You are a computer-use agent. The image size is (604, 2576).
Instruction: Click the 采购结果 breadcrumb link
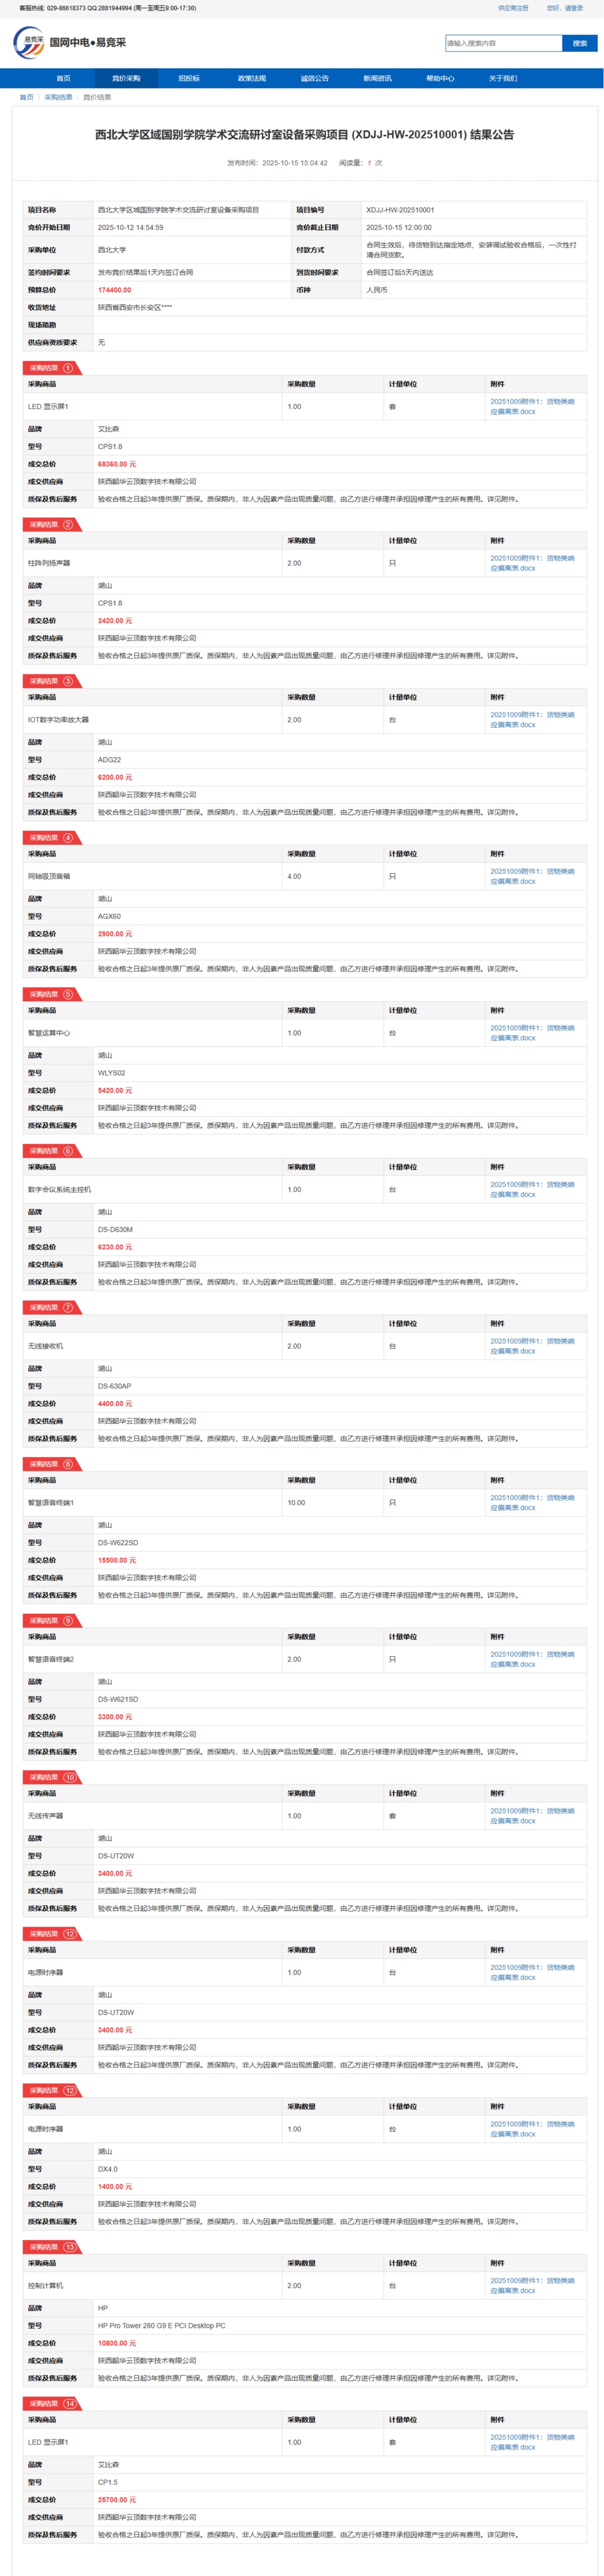coord(58,97)
